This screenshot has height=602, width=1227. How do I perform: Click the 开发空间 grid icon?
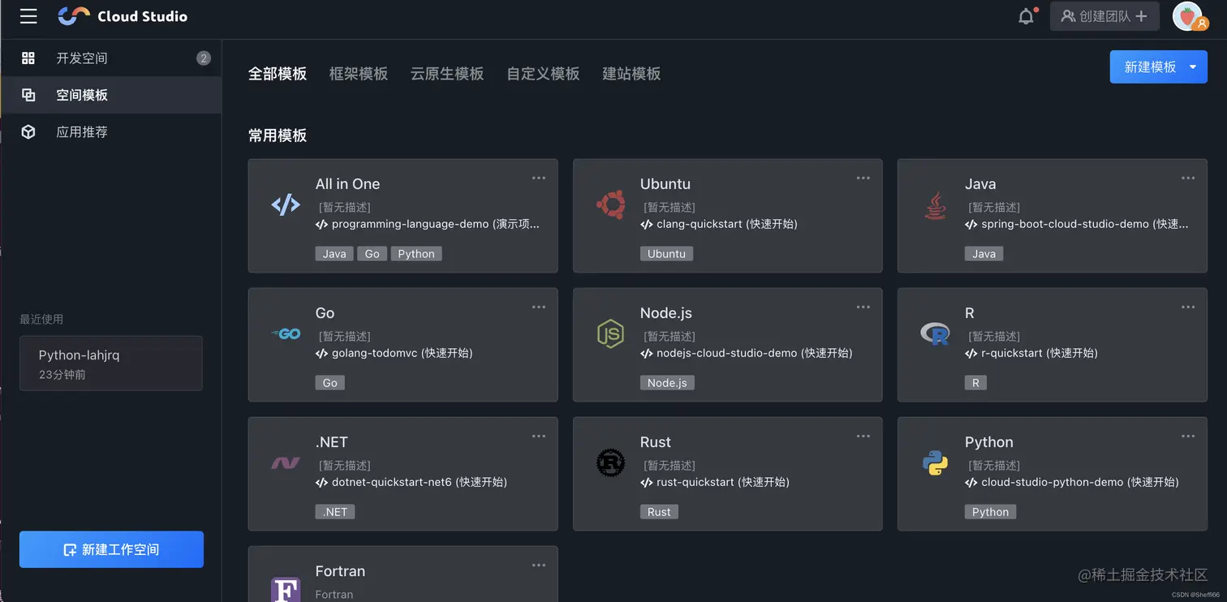tap(28, 58)
